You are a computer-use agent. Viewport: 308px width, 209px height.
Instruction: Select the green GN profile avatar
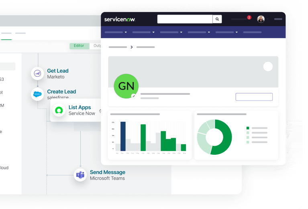[126, 86]
